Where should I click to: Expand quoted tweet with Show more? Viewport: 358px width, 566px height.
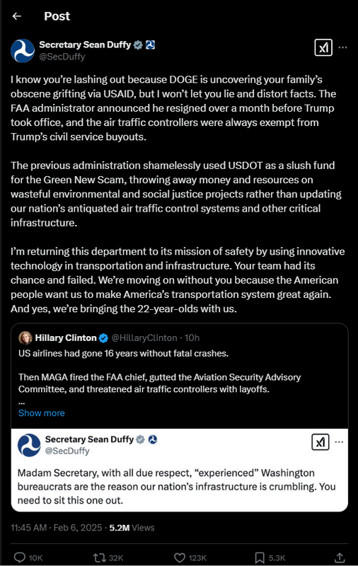pyautogui.click(x=42, y=413)
